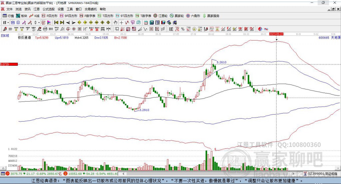Select the spiral drawing tool
The height and width of the screenshot is (184, 341).
[x=33, y=29]
